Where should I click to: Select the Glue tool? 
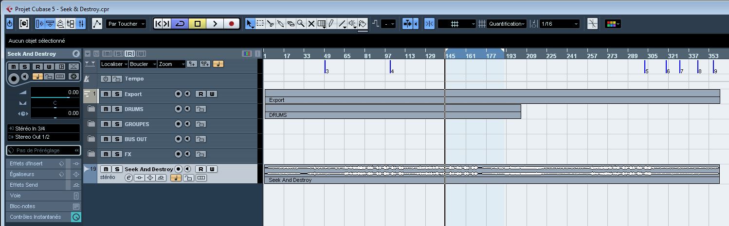281,24
